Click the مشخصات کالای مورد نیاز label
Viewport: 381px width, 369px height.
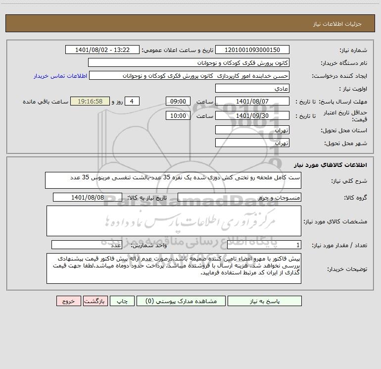(x=335, y=221)
